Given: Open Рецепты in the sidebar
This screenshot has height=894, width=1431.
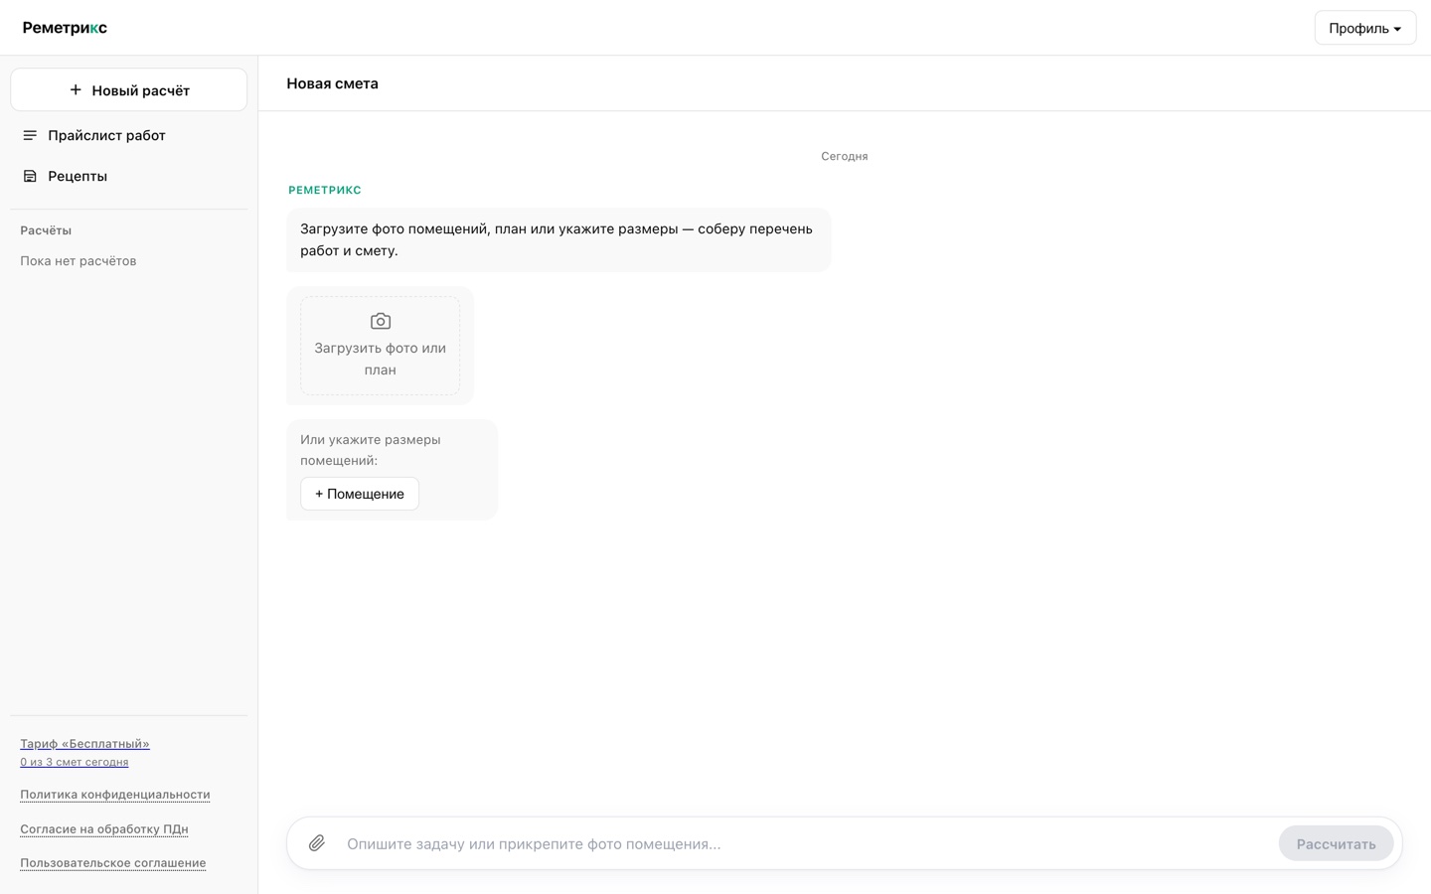Looking at the screenshot, I should click(x=128, y=176).
